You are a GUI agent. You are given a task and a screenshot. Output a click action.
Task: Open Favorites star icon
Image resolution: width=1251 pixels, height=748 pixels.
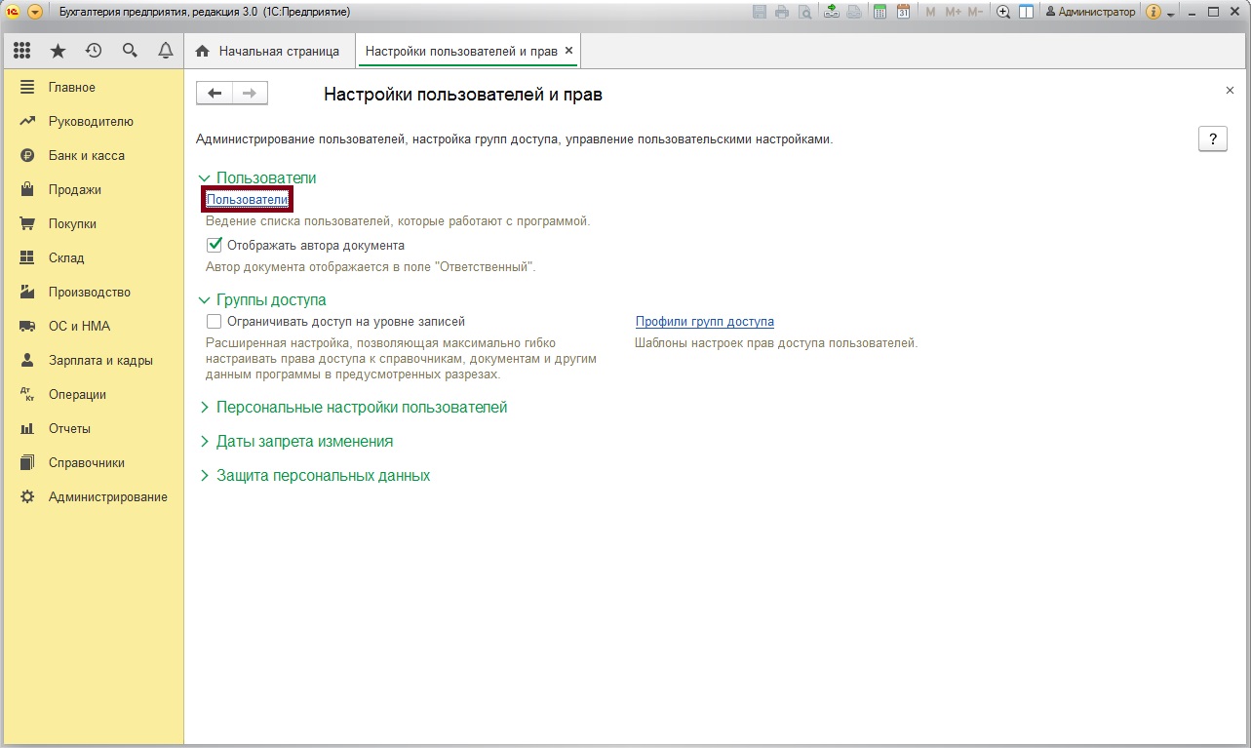[58, 51]
